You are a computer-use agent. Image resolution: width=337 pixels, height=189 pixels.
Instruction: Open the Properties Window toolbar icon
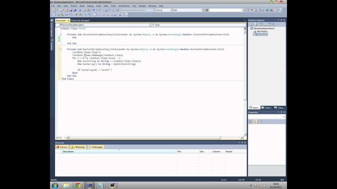pos(251,10)
